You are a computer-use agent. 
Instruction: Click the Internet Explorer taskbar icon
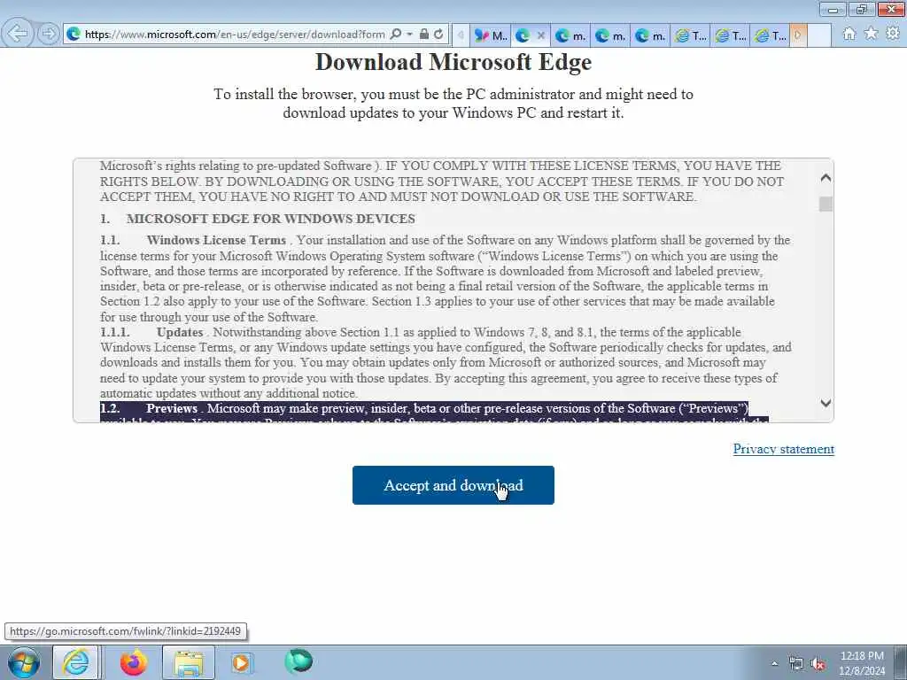point(76,662)
